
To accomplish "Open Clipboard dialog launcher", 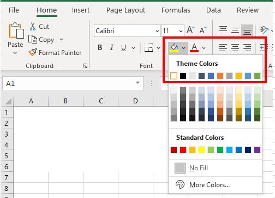I will [x=85, y=66].
